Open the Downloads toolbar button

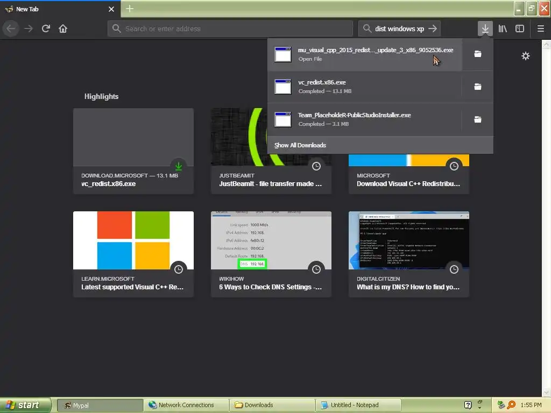pyautogui.click(x=485, y=29)
